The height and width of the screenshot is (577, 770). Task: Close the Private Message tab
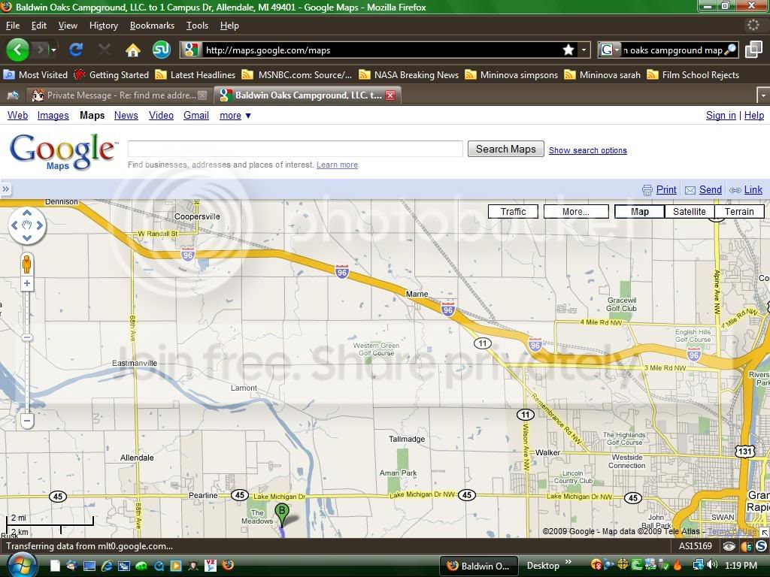coord(202,95)
